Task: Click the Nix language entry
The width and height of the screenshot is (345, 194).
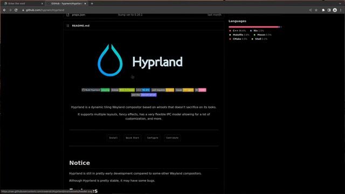Action: click(x=257, y=31)
